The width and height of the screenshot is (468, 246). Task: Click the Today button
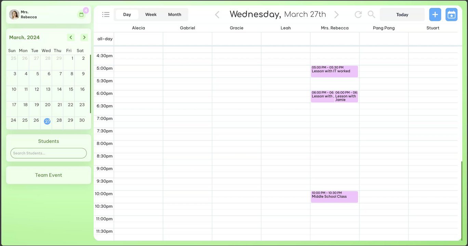coord(402,15)
